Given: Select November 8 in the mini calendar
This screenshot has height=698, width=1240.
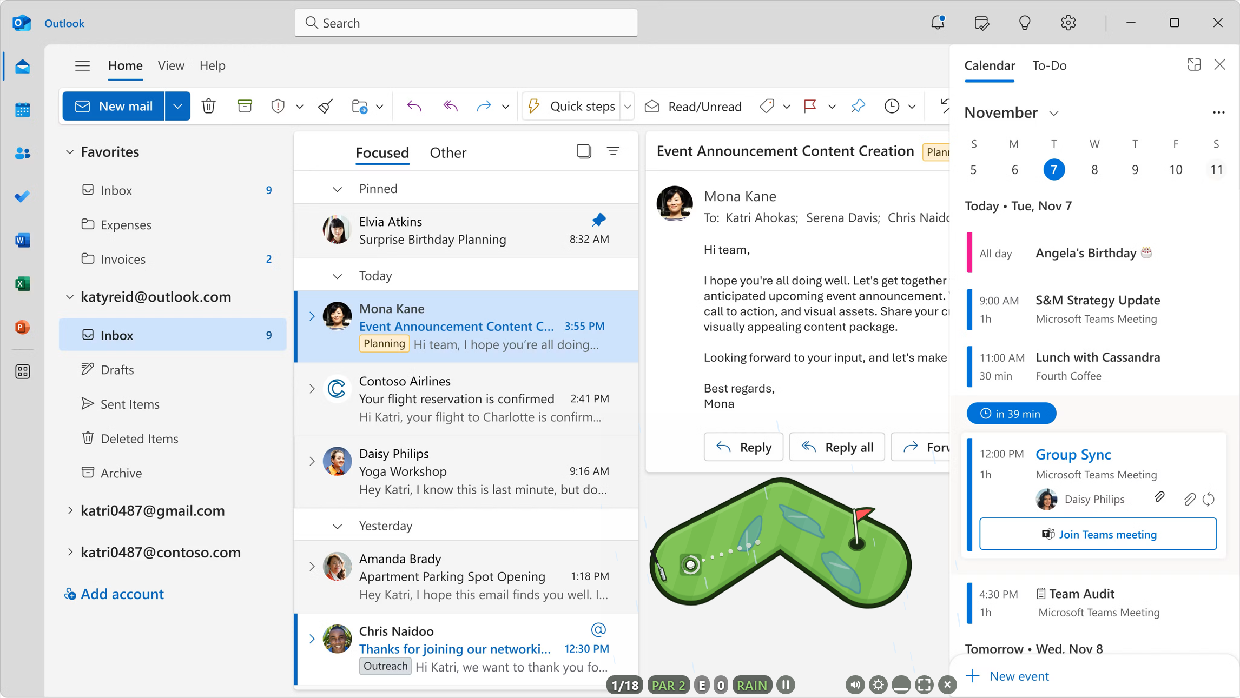Looking at the screenshot, I should (x=1094, y=170).
